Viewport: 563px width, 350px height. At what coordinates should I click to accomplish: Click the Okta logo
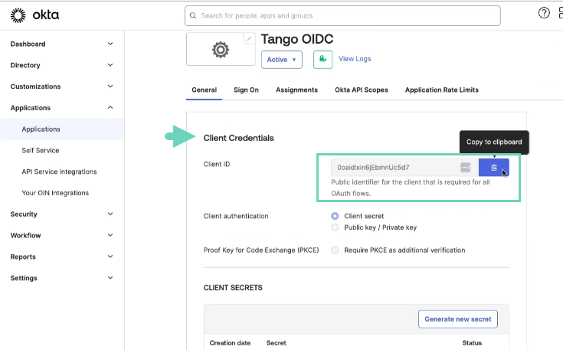[x=34, y=15]
